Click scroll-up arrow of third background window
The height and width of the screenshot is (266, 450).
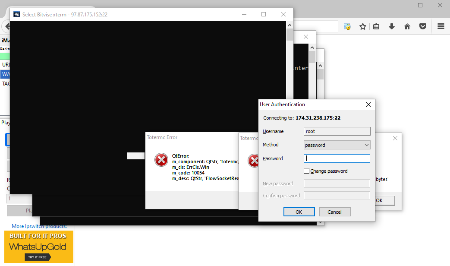pos(320,66)
